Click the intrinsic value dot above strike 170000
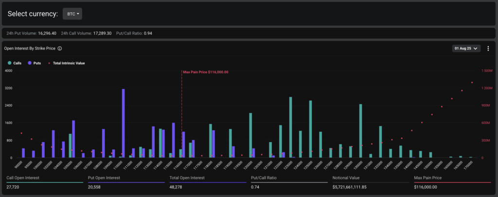The width and height of the screenshot is (498, 197). point(472,82)
